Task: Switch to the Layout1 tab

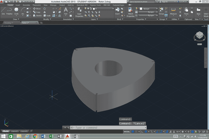Action: tap(14, 131)
